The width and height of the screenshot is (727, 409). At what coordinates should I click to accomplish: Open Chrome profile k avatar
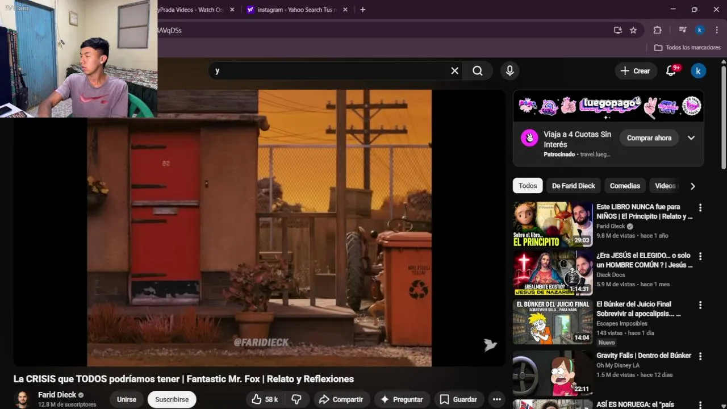[x=700, y=30]
